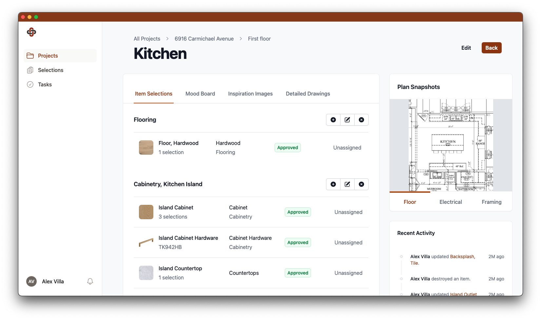Remove the Cabinetry, Kitchen Island section
The width and height of the screenshot is (541, 320).
pos(361,184)
